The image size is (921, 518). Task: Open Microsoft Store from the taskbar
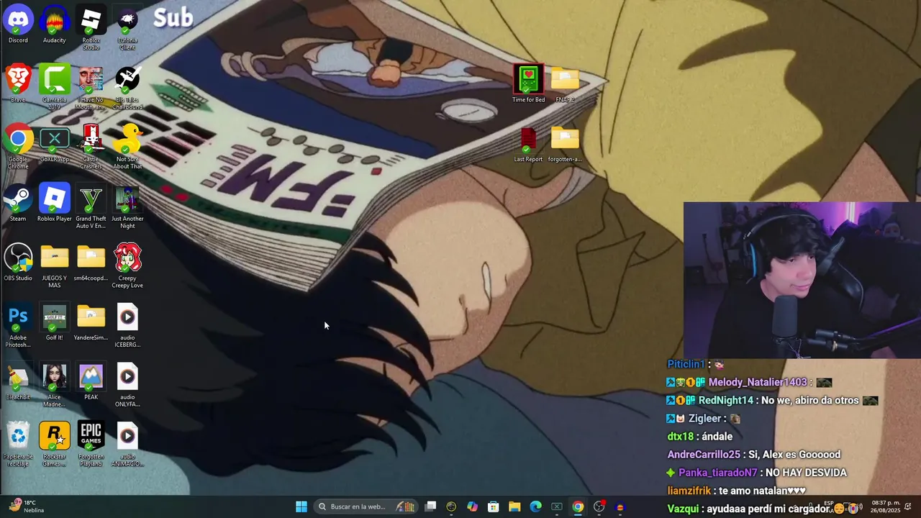(x=494, y=506)
